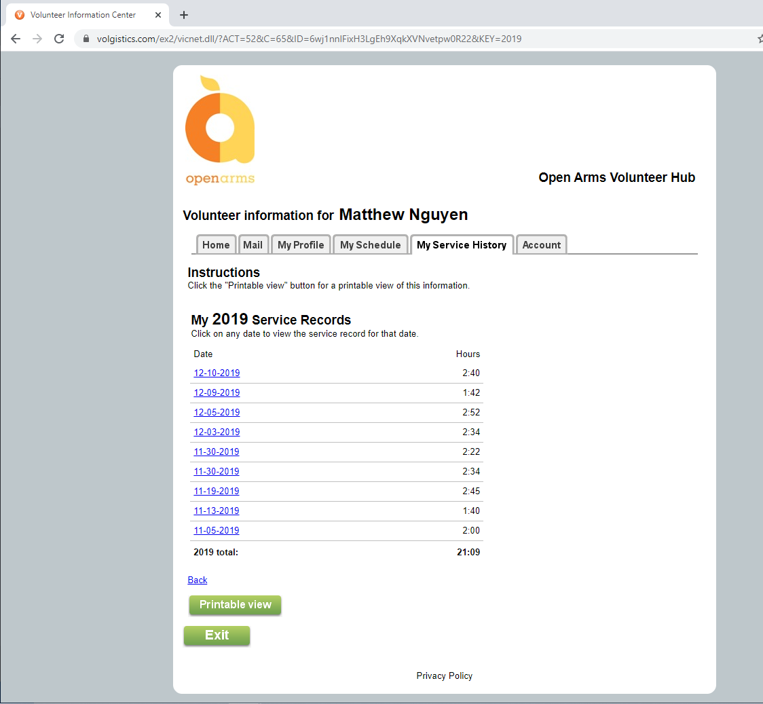Click the 12-03-2019 date link
Image resolution: width=763 pixels, height=704 pixels.
click(x=217, y=432)
